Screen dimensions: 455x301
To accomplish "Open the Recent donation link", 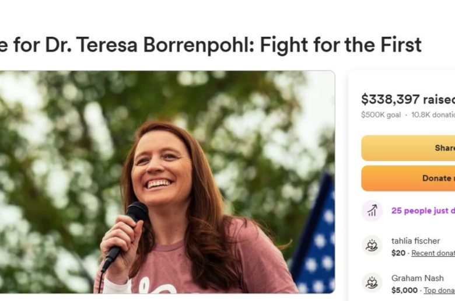I will coord(433,253).
